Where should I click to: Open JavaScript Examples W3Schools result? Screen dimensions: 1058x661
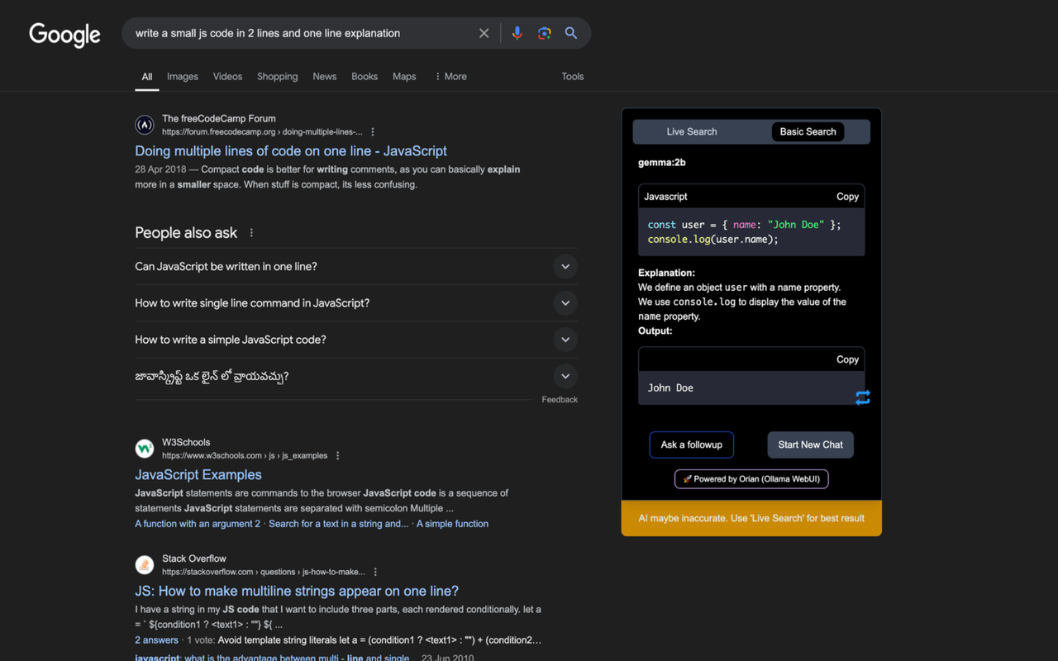point(198,474)
